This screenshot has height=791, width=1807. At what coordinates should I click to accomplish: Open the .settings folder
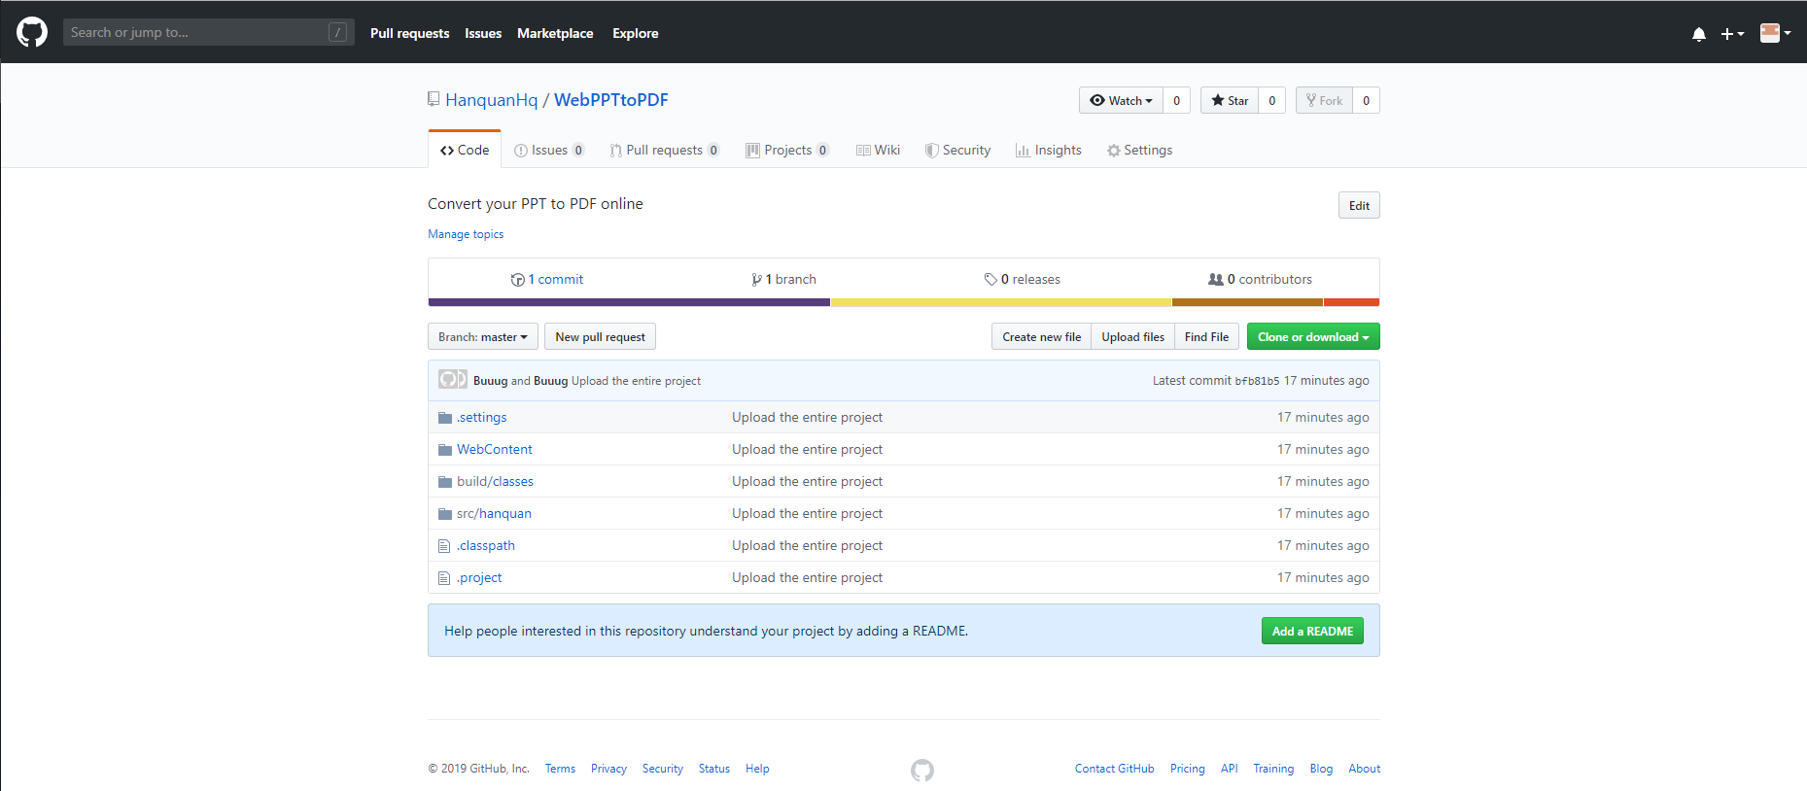click(x=482, y=417)
